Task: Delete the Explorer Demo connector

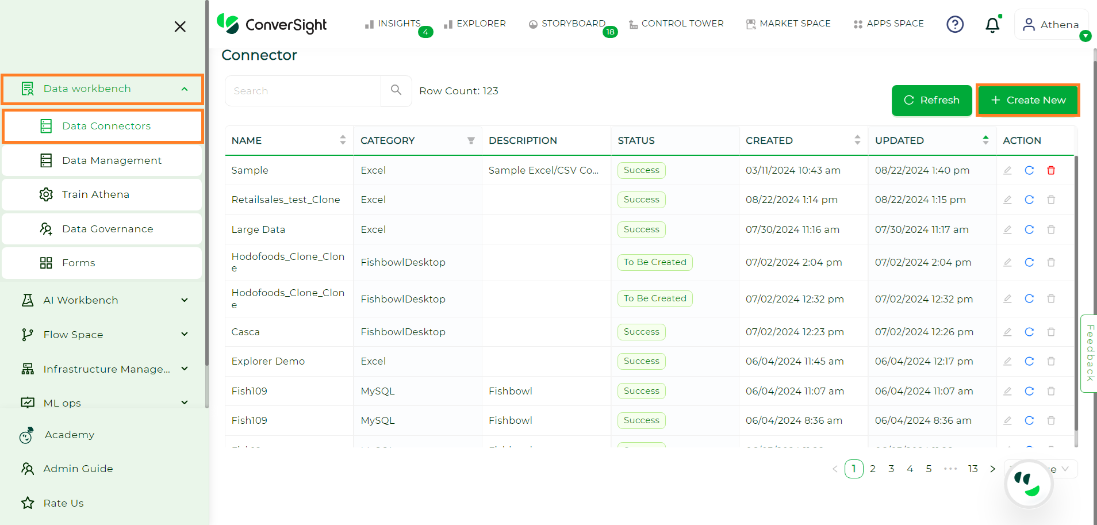Action: tap(1051, 361)
